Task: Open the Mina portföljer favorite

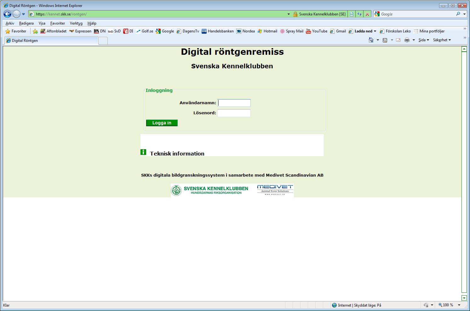Action: pos(429,31)
